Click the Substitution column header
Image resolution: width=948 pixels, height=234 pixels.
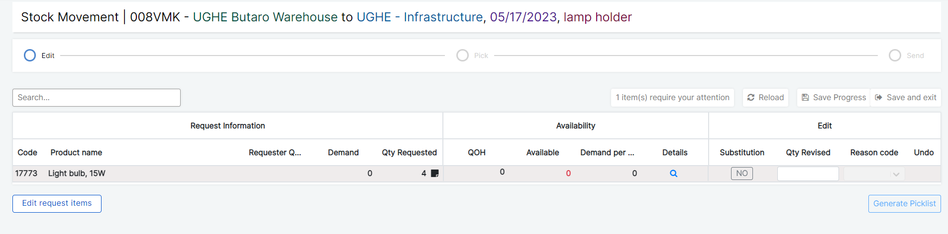(x=741, y=153)
